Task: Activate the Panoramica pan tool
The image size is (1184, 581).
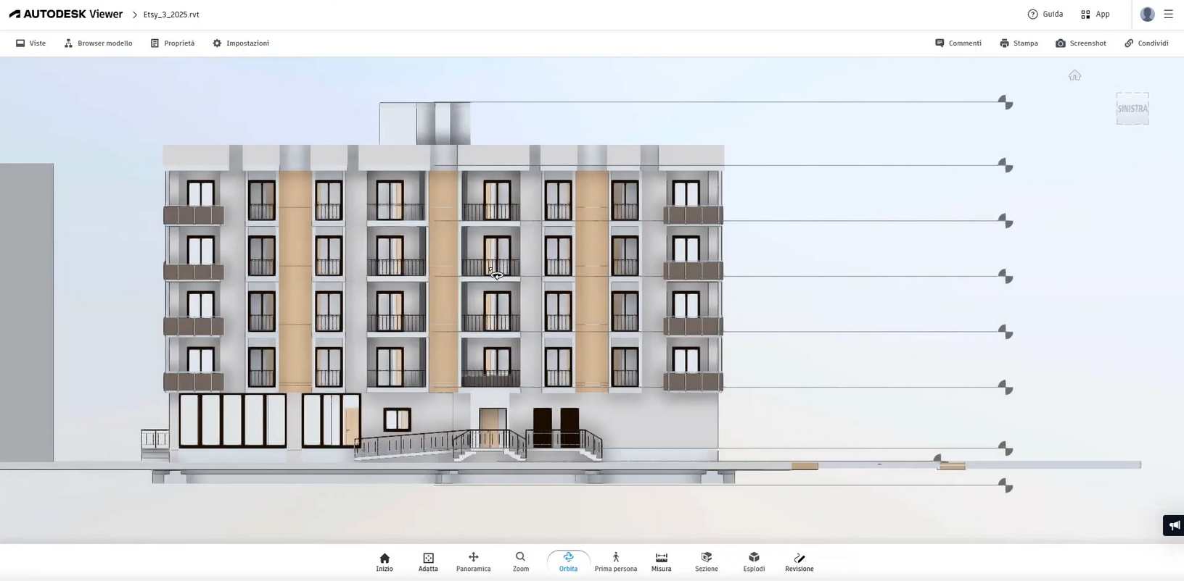Action: (x=473, y=562)
